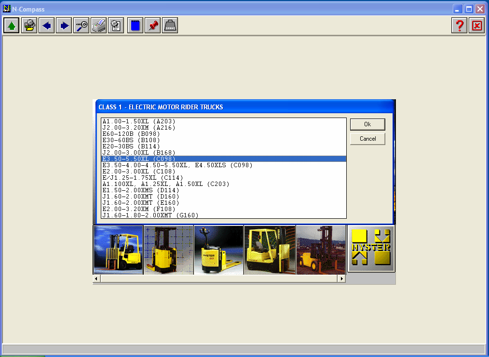Image resolution: width=489 pixels, height=357 pixels.
Task: Select E/J1.25-1.75XL (C114) row
Action: point(224,178)
